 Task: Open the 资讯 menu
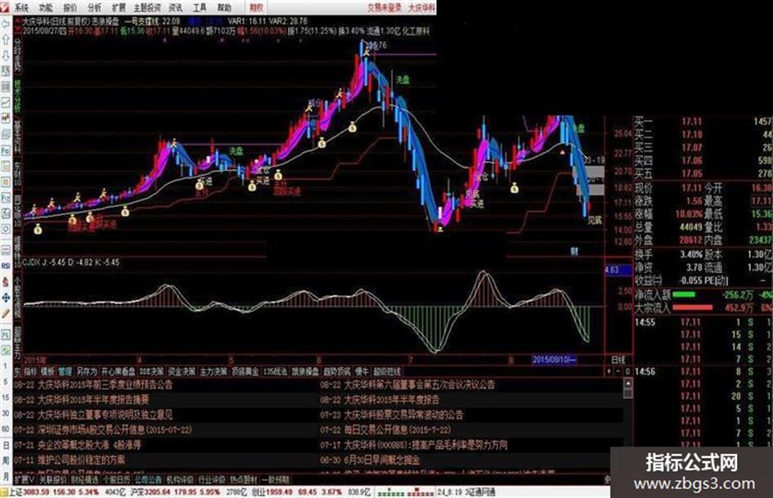point(175,7)
